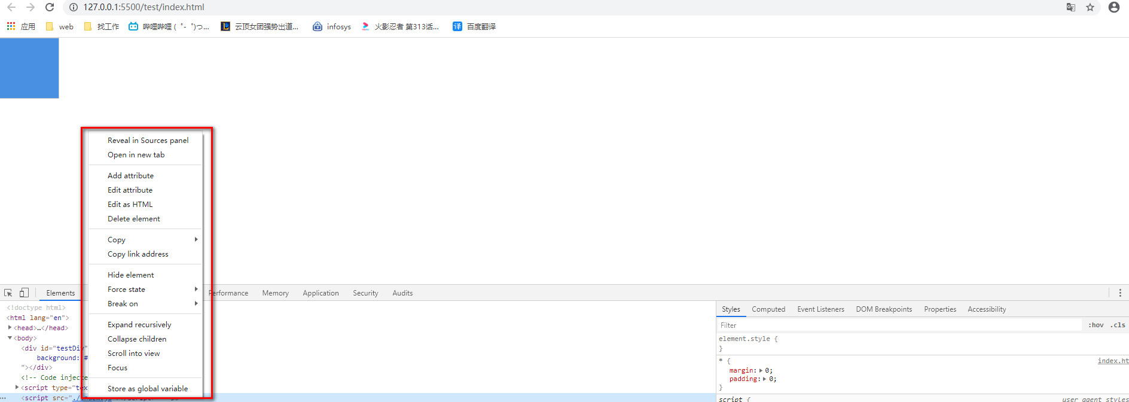The image size is (1129, 402).
Task: Toggle the .cls class editor button
Action: [x=1118, y=325]
